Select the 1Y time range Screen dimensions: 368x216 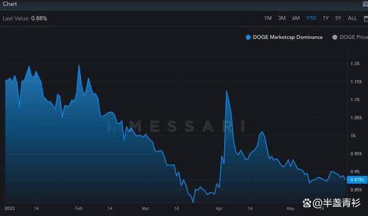[325, 18]
